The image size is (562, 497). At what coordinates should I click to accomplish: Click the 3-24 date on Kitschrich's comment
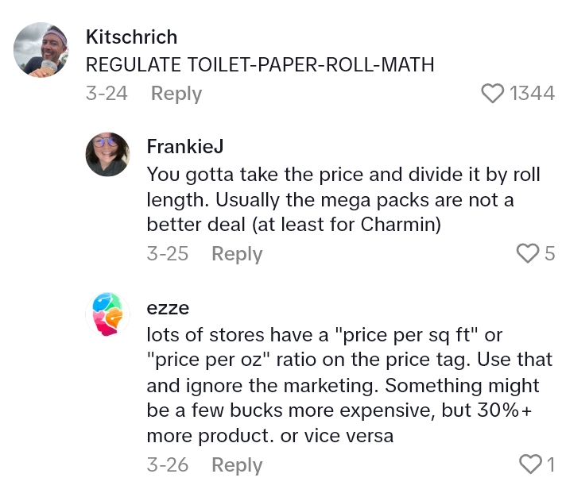click(x=107, y=94)
